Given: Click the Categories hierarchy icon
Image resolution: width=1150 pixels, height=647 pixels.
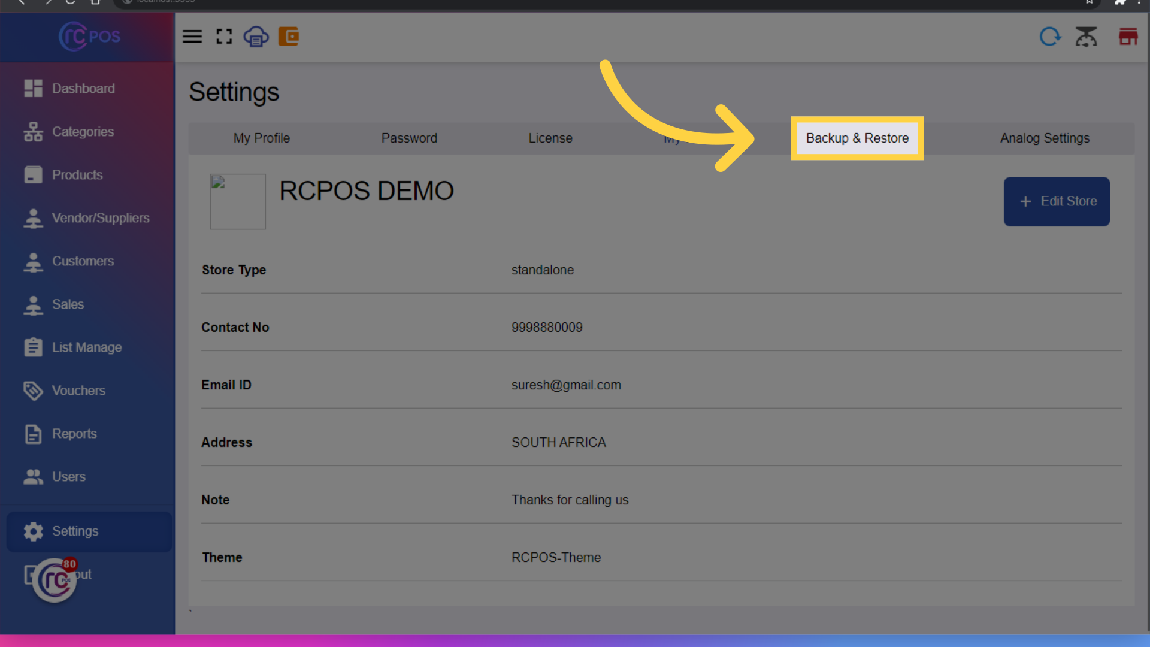Looking at the screenshot, I should (x=33, y=131).
